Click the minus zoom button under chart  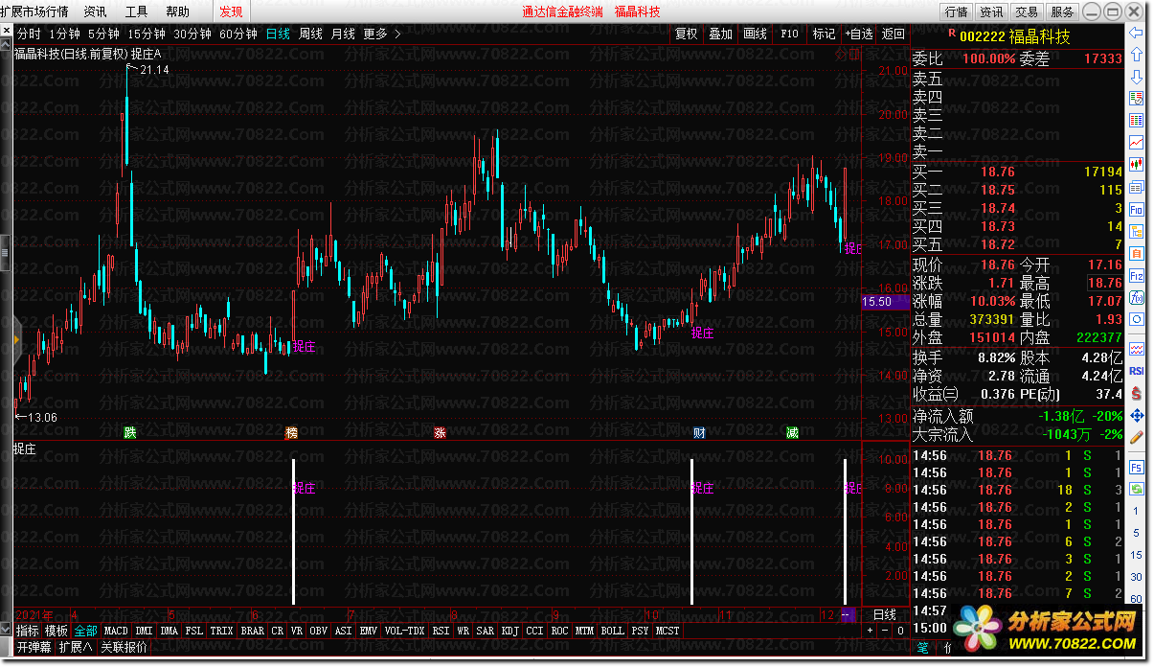[884, 631]
